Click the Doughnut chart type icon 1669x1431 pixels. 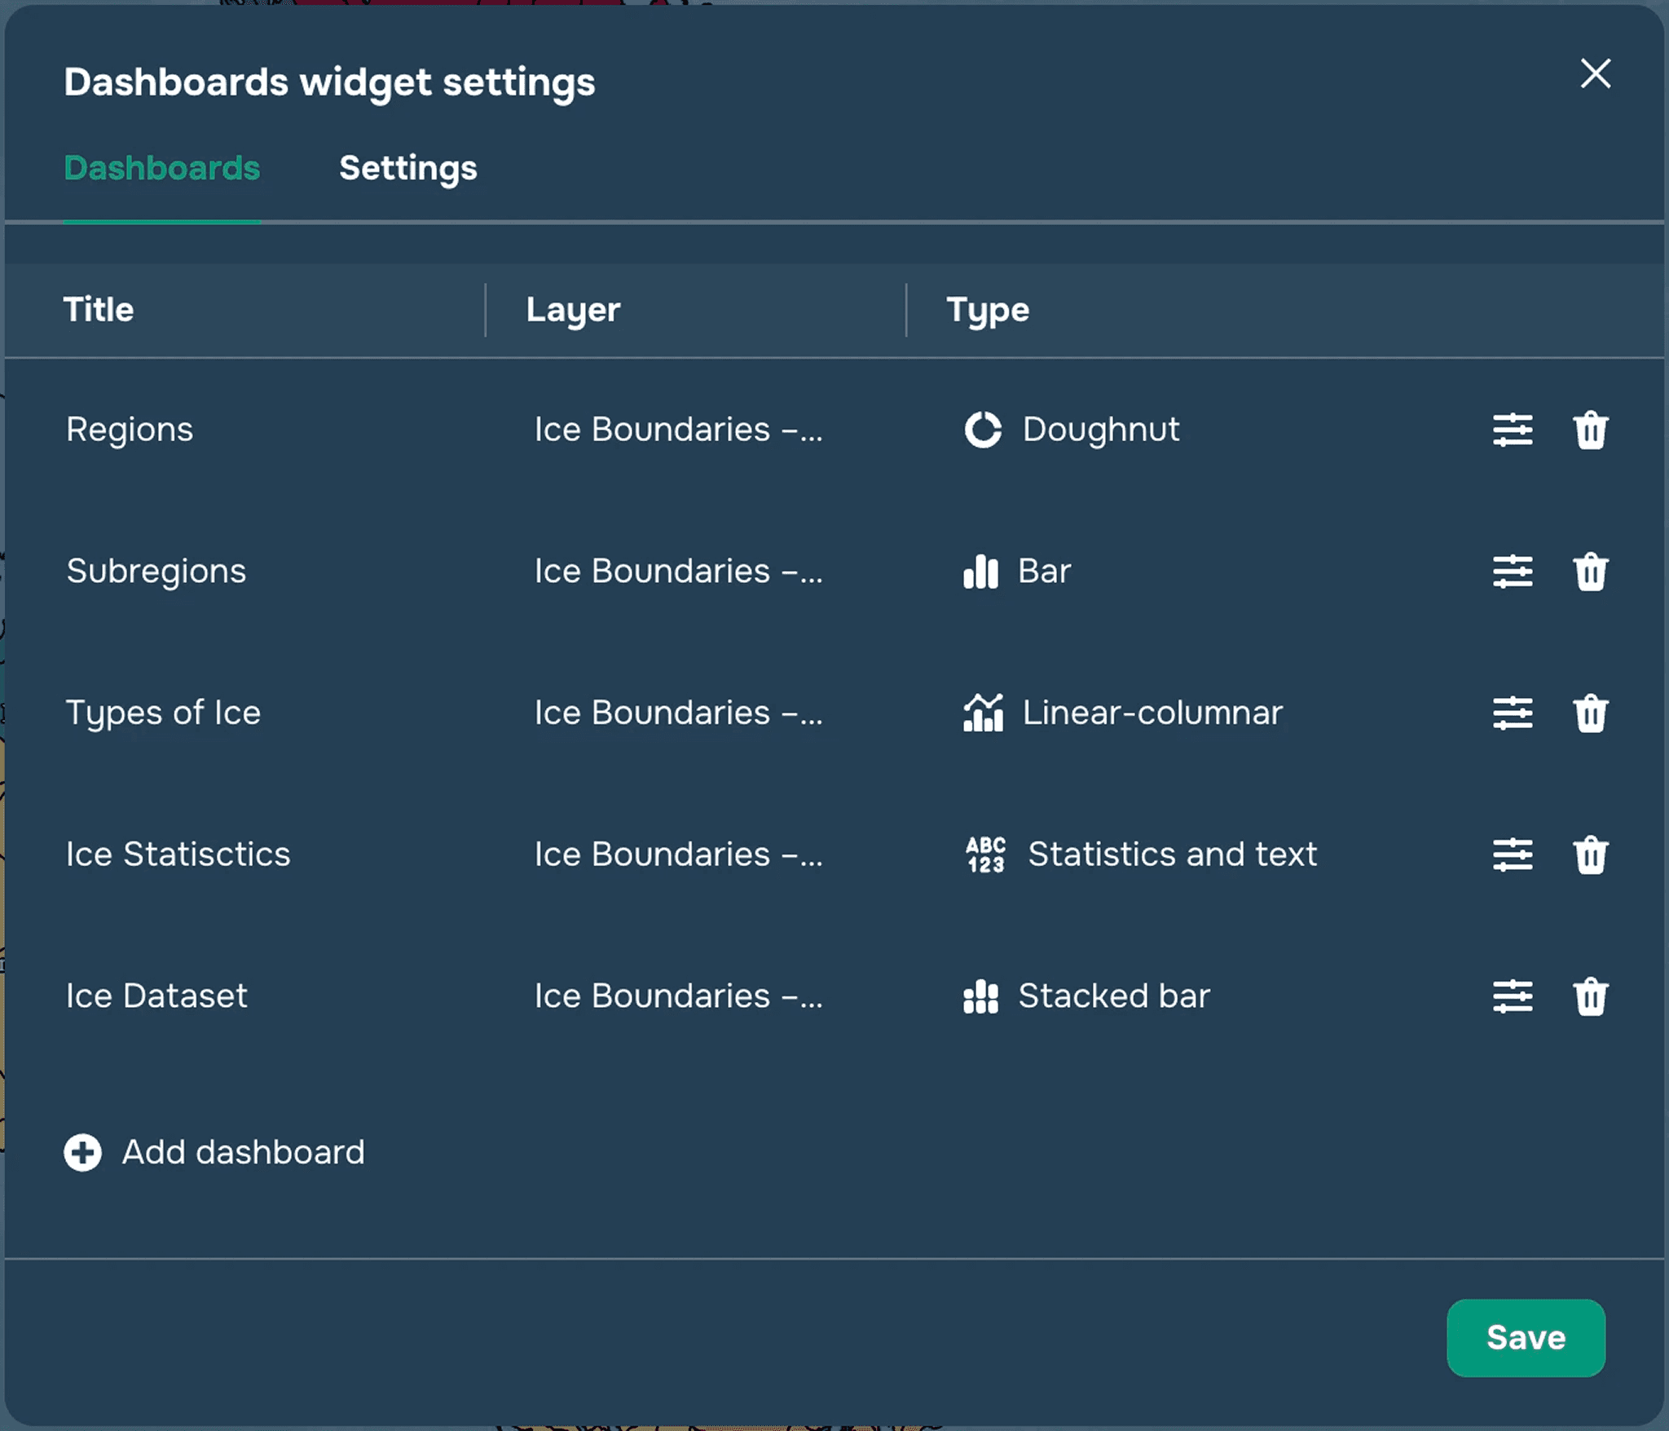983,430
